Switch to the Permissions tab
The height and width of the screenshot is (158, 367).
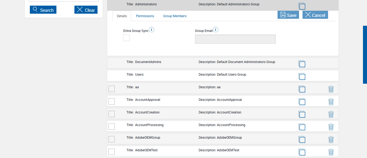[145, 16]
